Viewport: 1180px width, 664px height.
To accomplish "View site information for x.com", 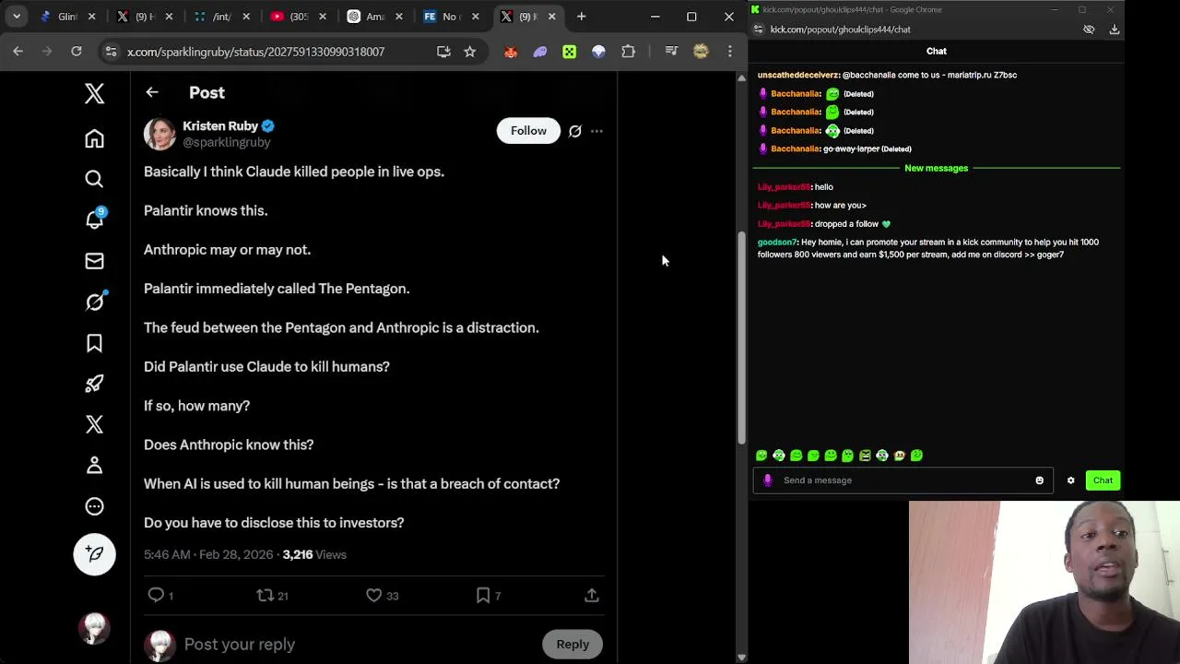I will tap(111, 52).
